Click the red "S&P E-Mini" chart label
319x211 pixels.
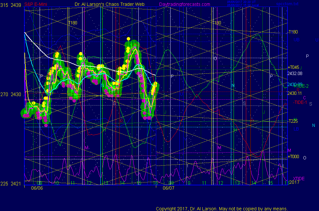pyautogui.click(x=36, y=5)
